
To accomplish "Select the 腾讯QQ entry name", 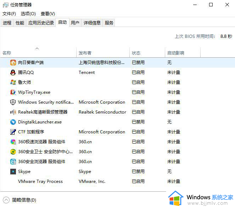I will click(26, 73).
